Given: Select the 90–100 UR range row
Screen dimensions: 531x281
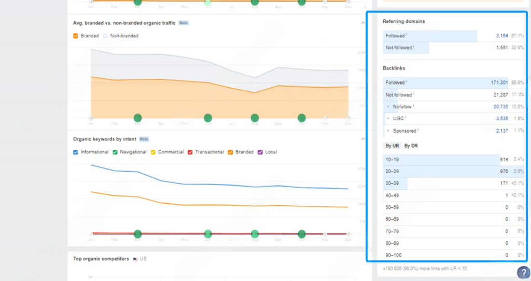Looking at the screenshot, I should pos(453,255).
